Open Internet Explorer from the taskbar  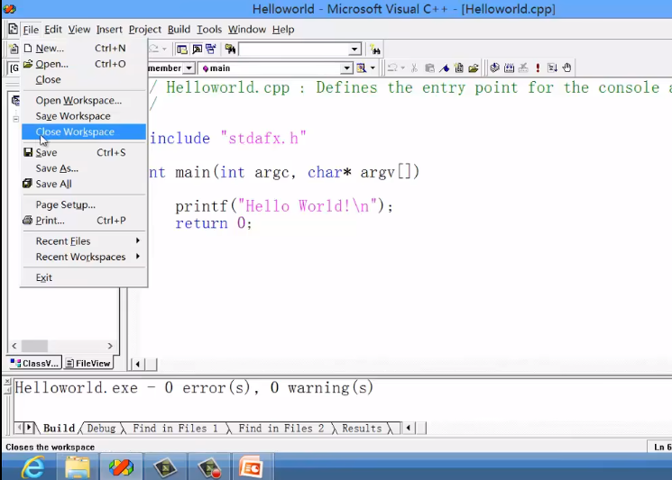coord(33,467)
